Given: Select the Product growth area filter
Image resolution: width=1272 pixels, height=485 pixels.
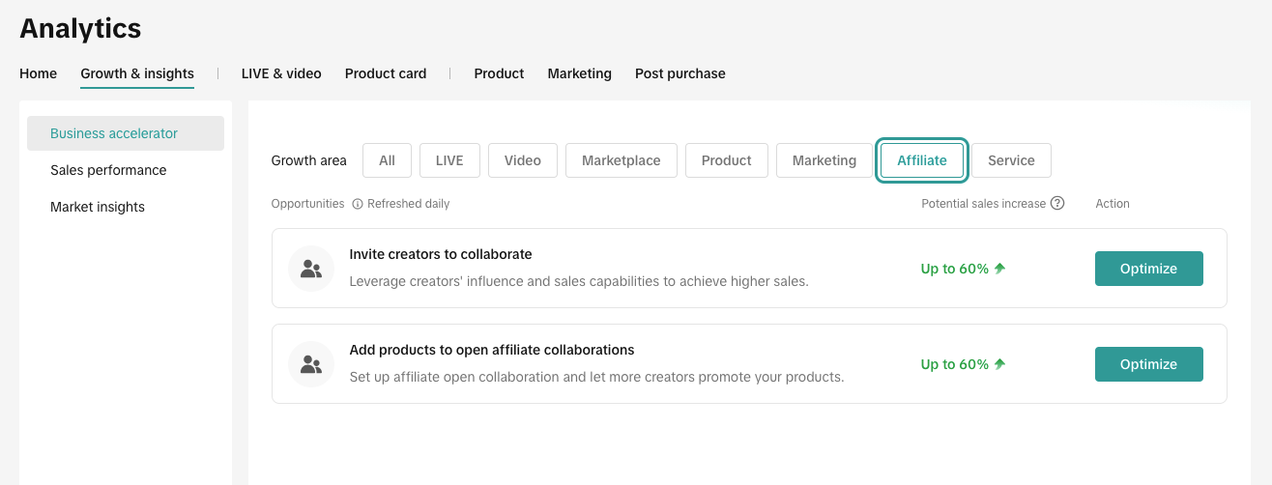Looking at the screenshot, I should [x=726, y=160].
